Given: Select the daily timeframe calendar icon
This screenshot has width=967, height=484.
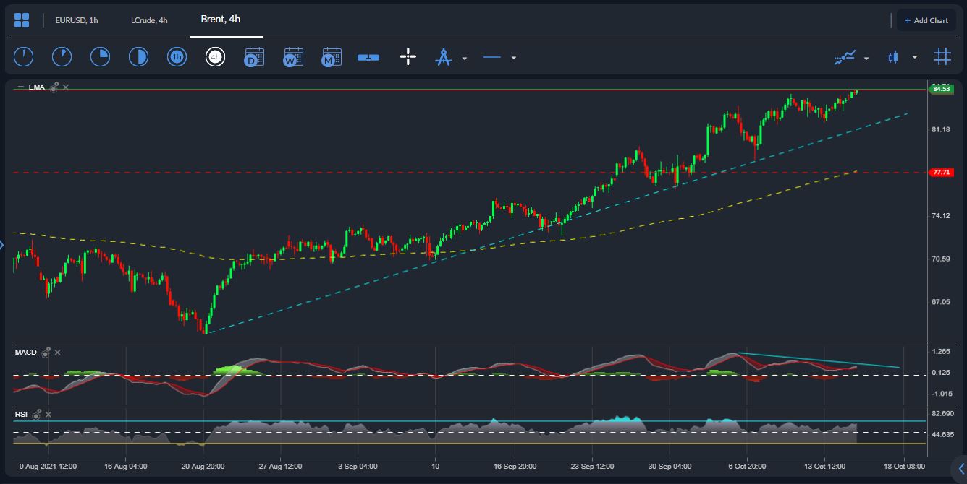Looking at the screenshot, I should pos(254,57).
